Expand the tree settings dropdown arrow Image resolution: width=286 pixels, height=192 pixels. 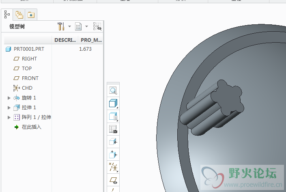click(x=69, y=26)
